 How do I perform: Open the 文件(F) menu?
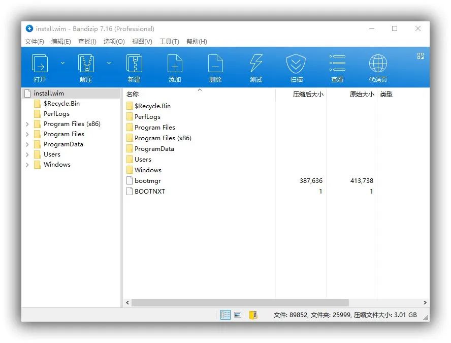tap(35, 42)
